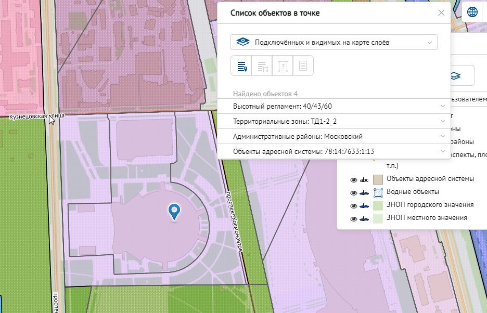This screenshot has height=313, width=487.
Task: Open Объекты адресной системы: 78:14:7633:1:13 entry
Action: (334, 151)
